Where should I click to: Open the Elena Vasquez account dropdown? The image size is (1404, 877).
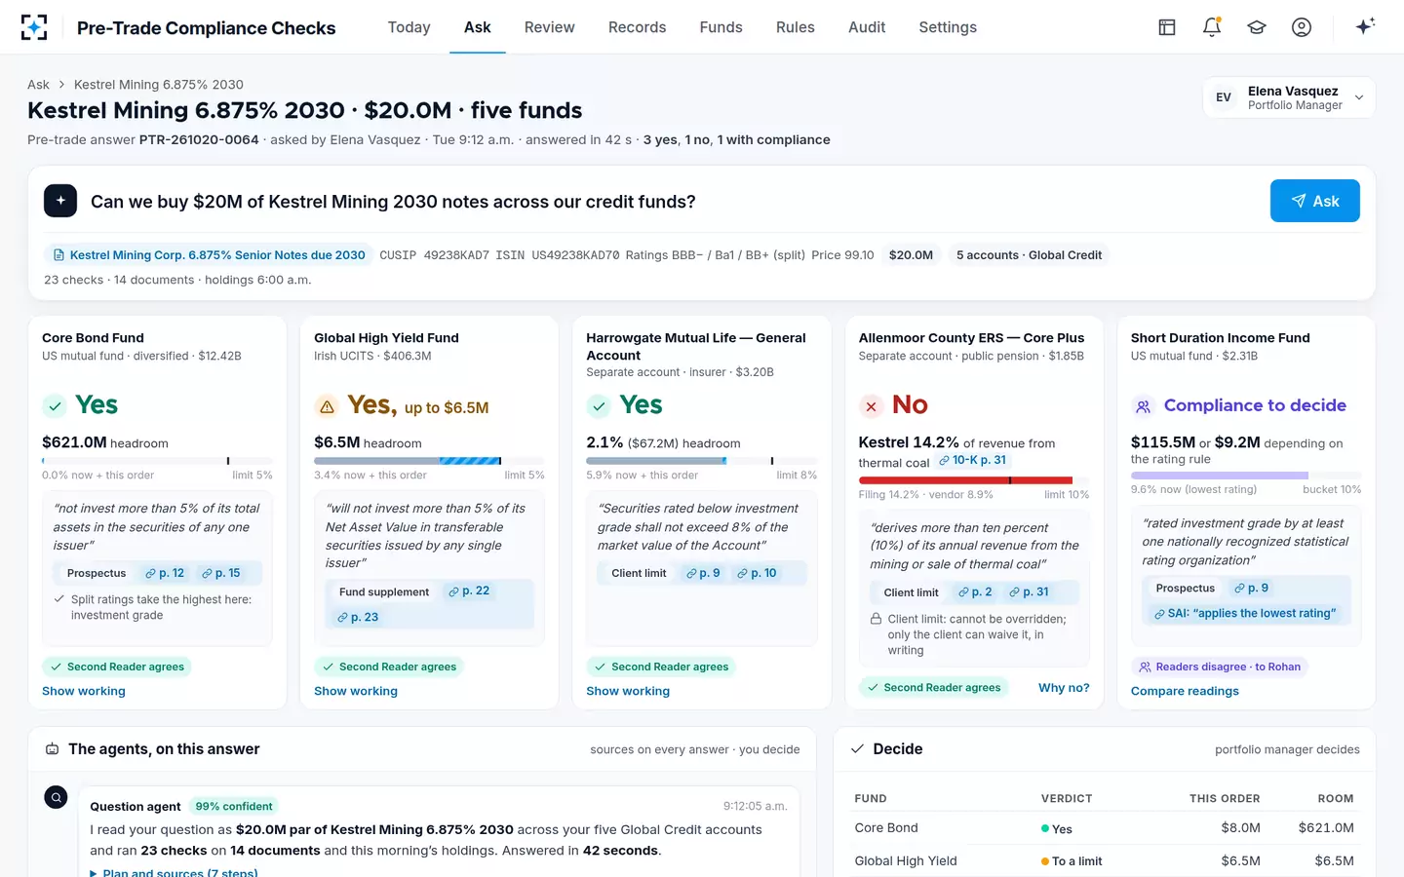[x=1289, y=97]
